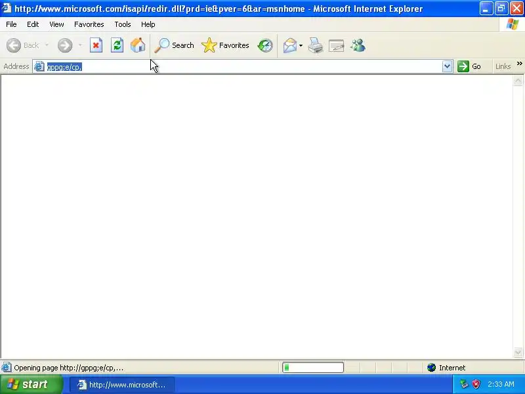The image size is (525, 394).
Task: Expand the Links toolbar chevron
Action: [520, 64]
